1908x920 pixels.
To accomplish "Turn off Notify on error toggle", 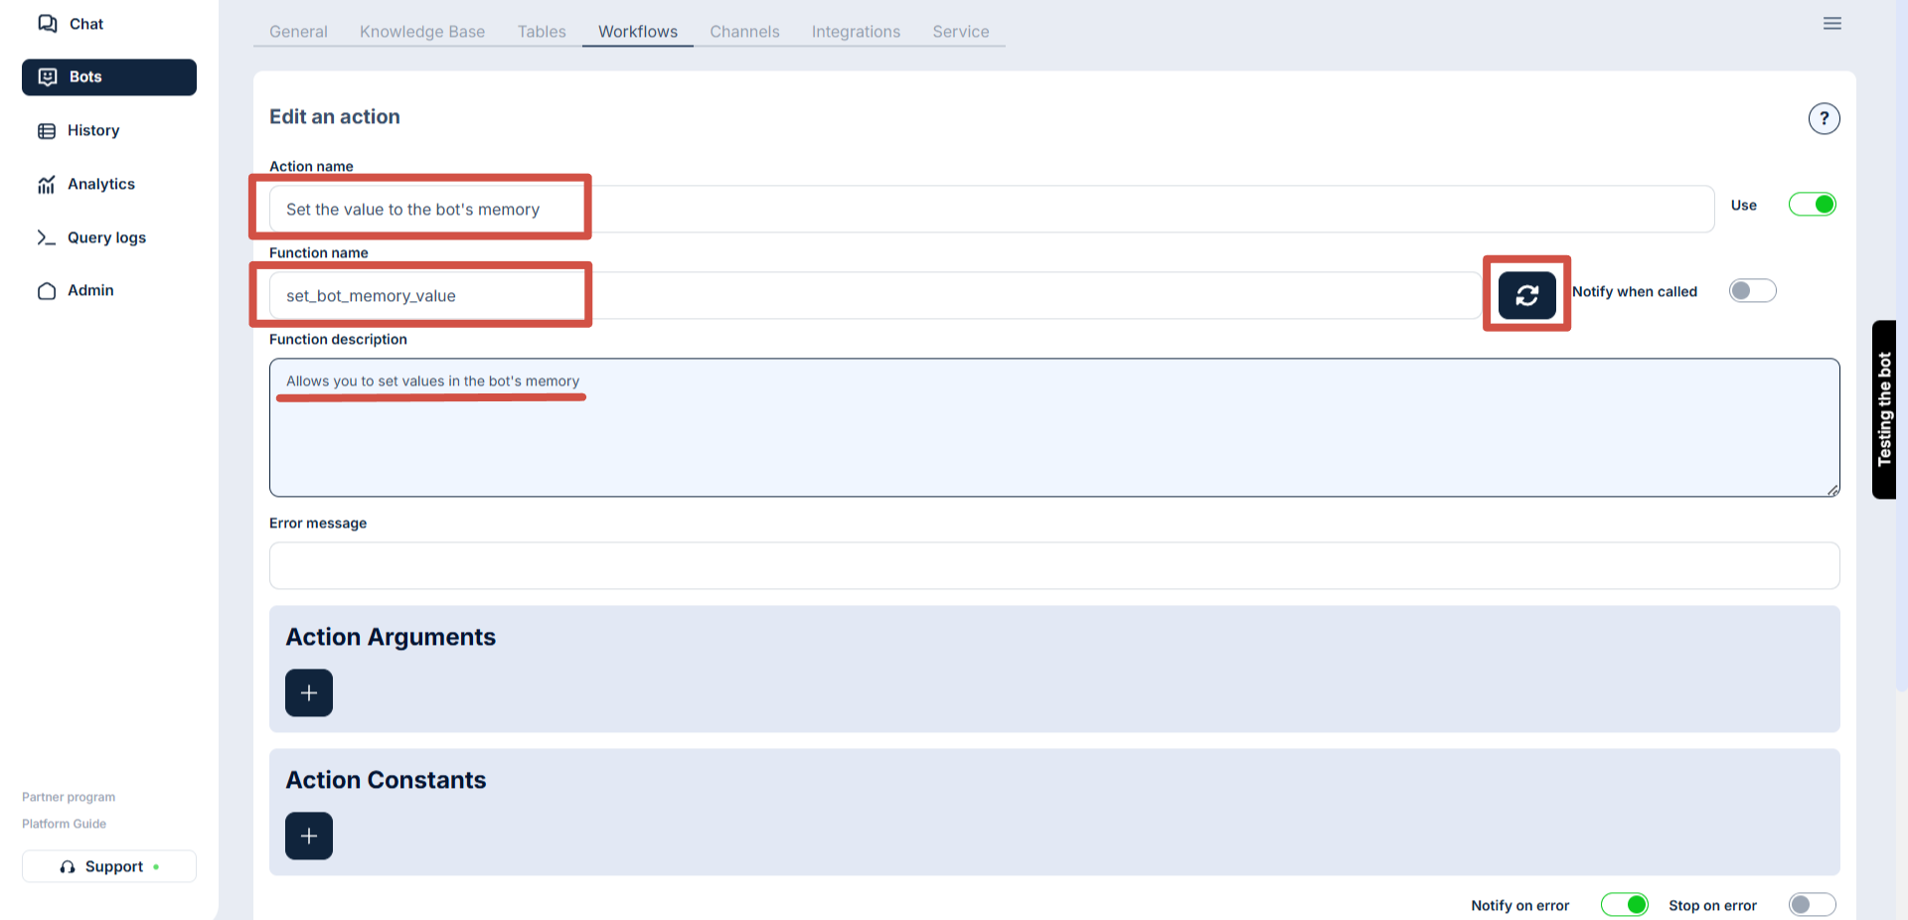I will click(1624, 904).
